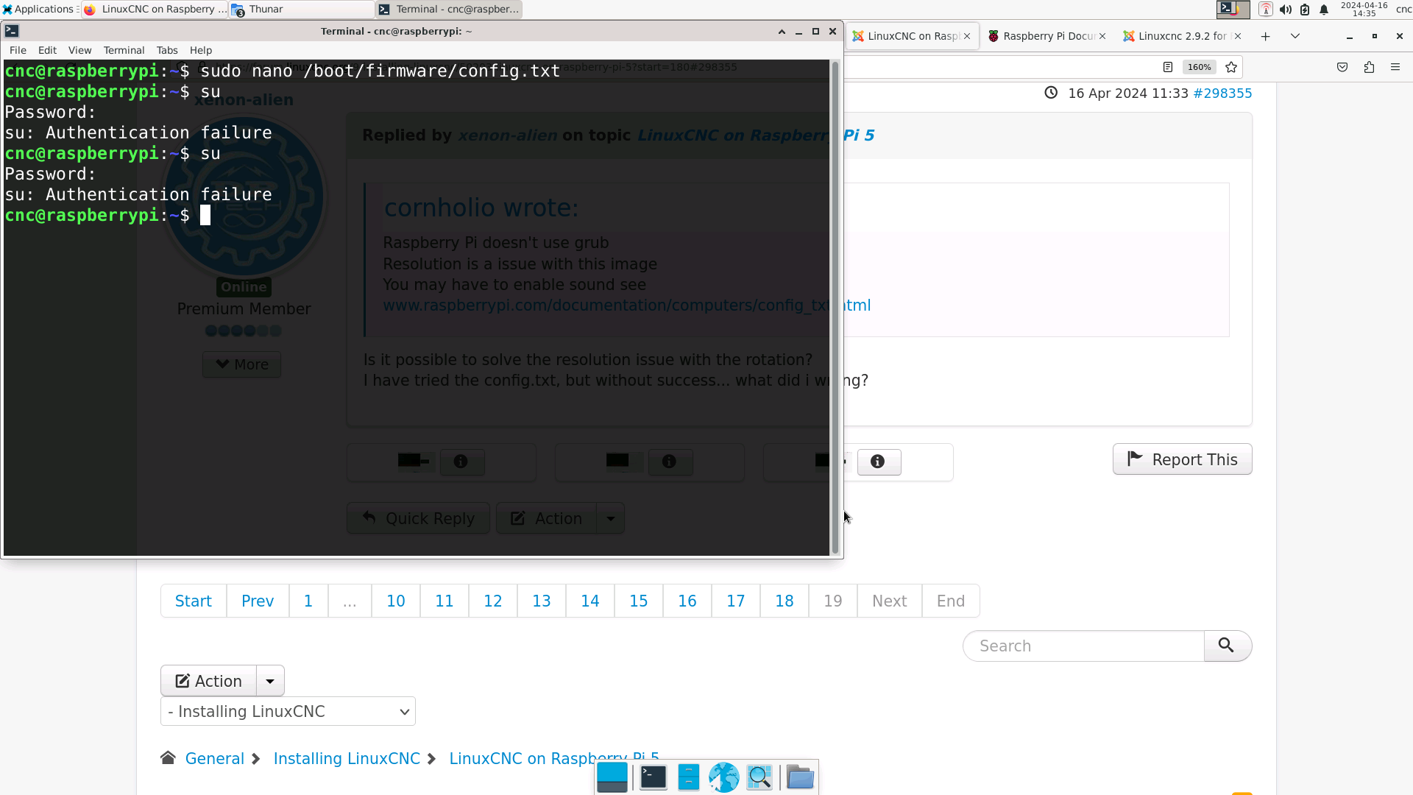Roll up the terminal window with the shade arrow
Image resolution: width=1413 pixels, height=795 pixels.
782,31
